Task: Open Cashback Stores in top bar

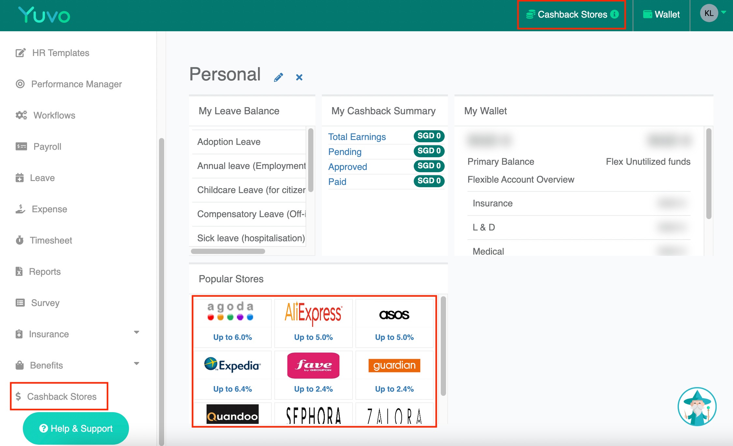Action: point(572,15)
